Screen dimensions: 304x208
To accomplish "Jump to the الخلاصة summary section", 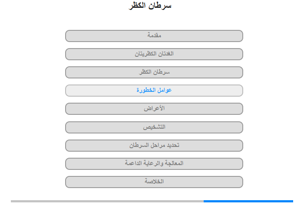I will 154,182.
